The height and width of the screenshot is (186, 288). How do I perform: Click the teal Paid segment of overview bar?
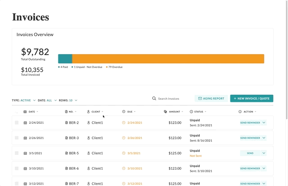pyautogui.click(x=65, y=59)
